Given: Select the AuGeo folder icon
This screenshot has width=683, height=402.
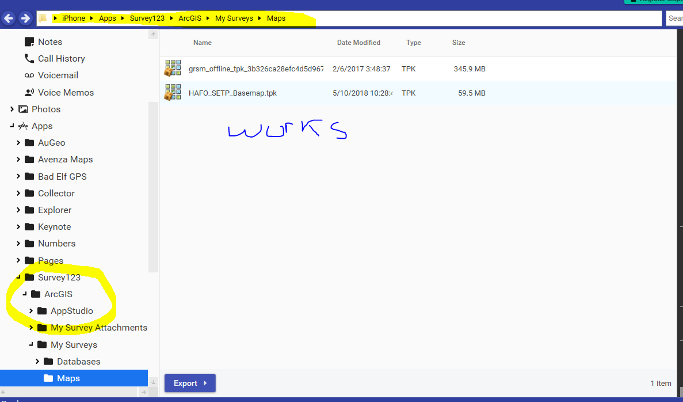Looking at the screenshot, I should (x=29, y=143).
